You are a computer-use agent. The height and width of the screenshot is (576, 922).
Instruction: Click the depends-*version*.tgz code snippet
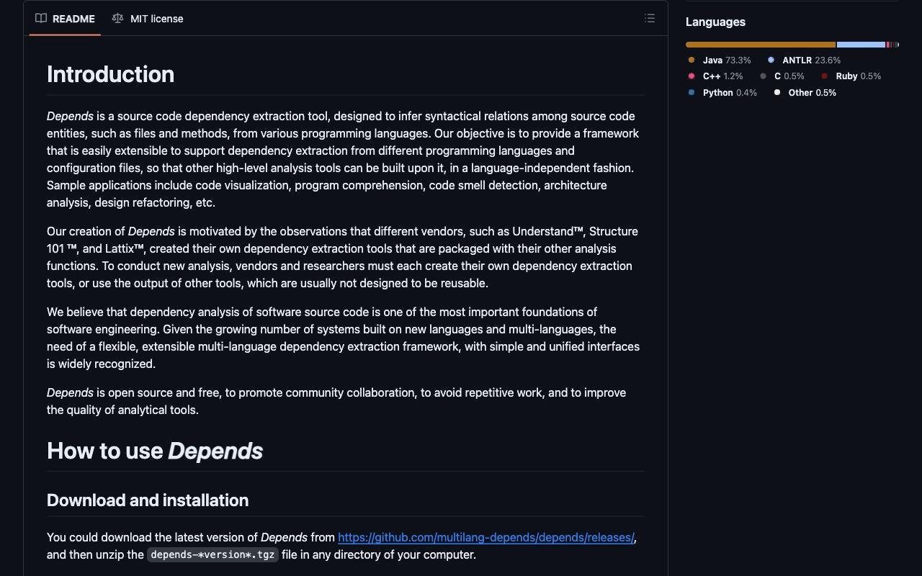click(212, 554)
